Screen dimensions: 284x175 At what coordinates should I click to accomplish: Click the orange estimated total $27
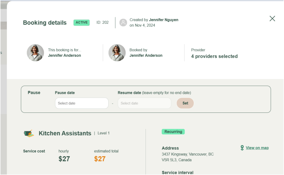[x=100, y=159]
